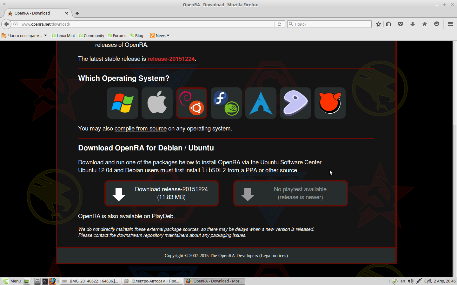
Task: Select the Debian / Ubuntu icon
Action: coord(192,103)
